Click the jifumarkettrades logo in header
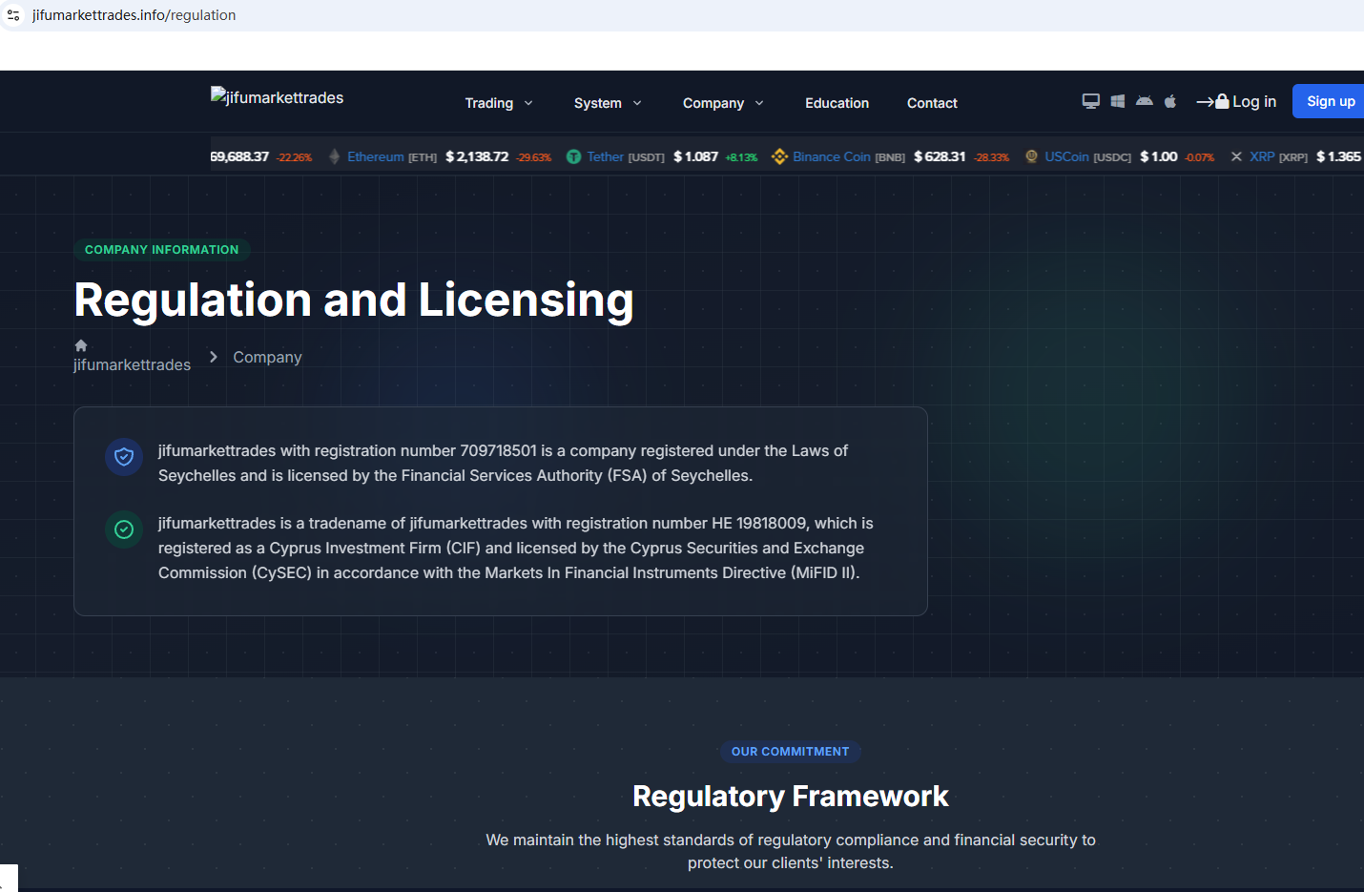1364x892 pixels. (277, 97)
